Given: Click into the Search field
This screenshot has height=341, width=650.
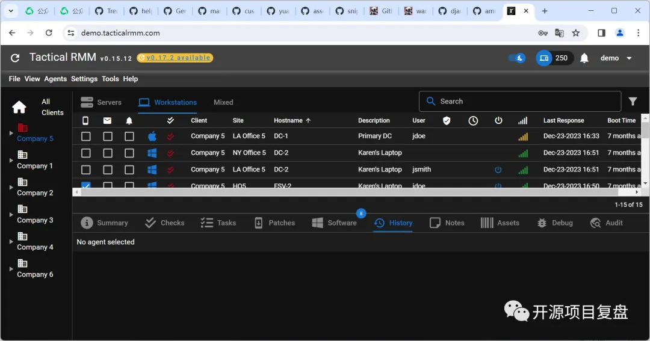Looking at the screenshot, I should pyautogui.click(x=524, y=102).
